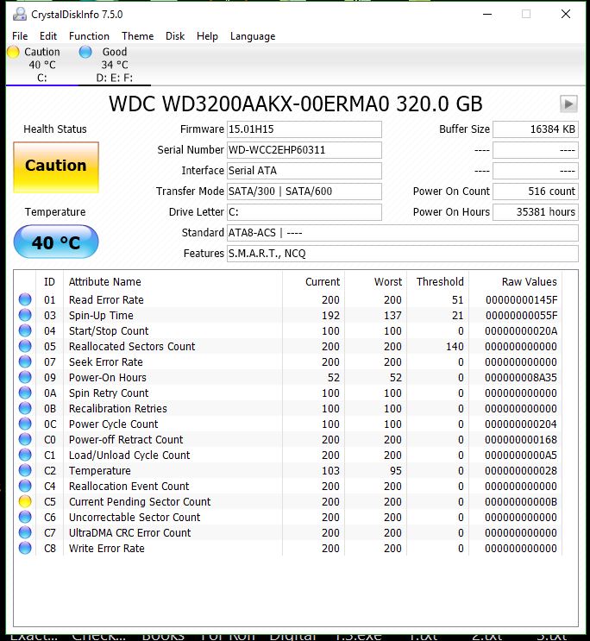Click the Serial Number field

(304, 150)
